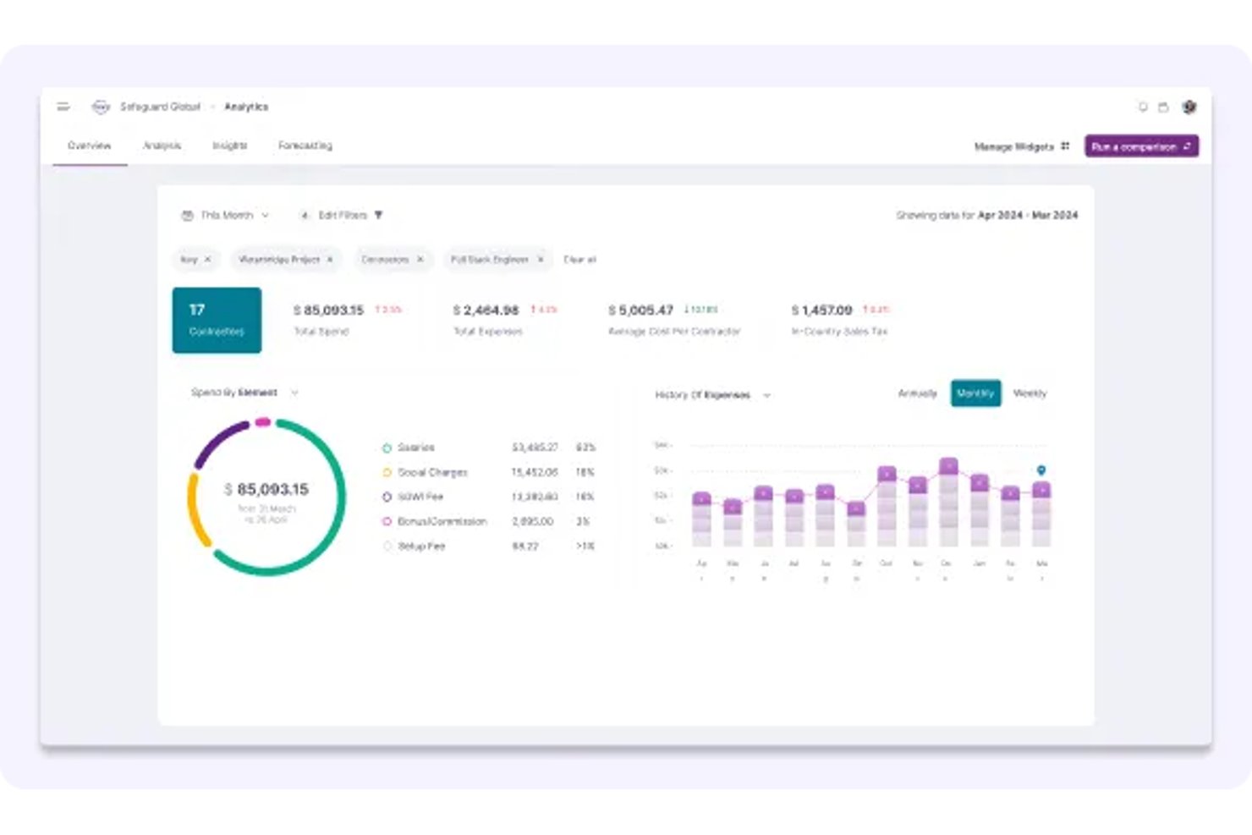Click the $ 2,464.98 Total Expenses value
The height and width of the screenshot is (835, 1252).
pyautogui.click(x=486, y=310)
